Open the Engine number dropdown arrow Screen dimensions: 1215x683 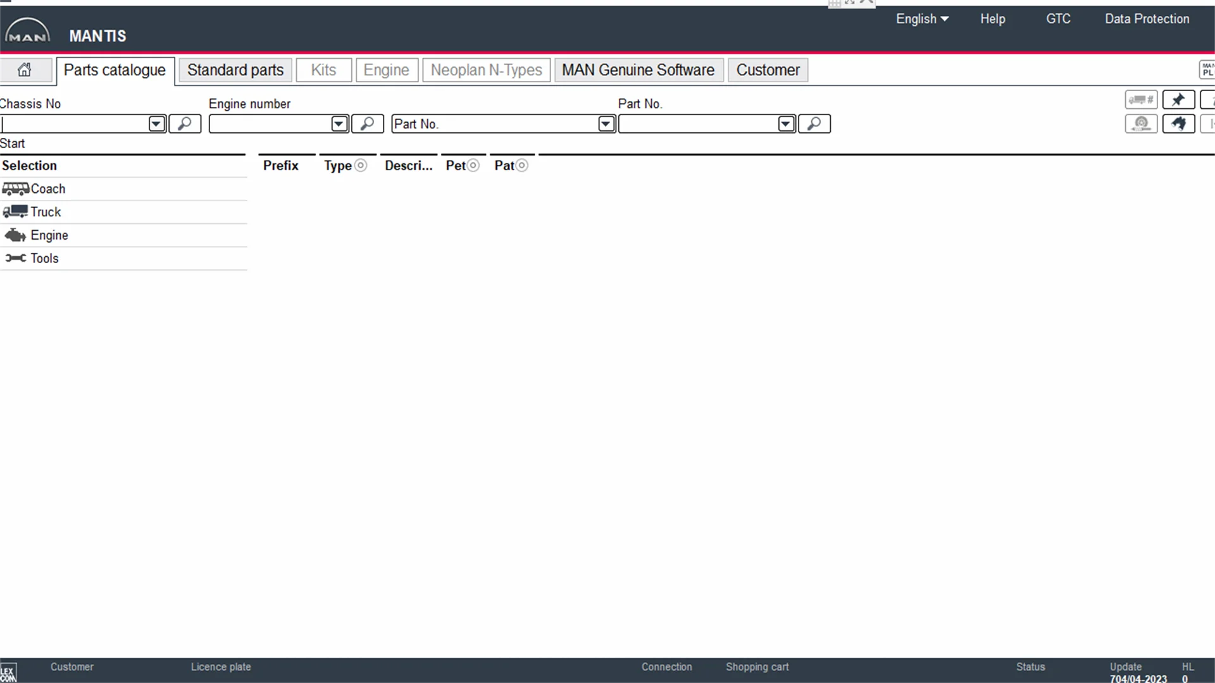(x=339, y=124)
